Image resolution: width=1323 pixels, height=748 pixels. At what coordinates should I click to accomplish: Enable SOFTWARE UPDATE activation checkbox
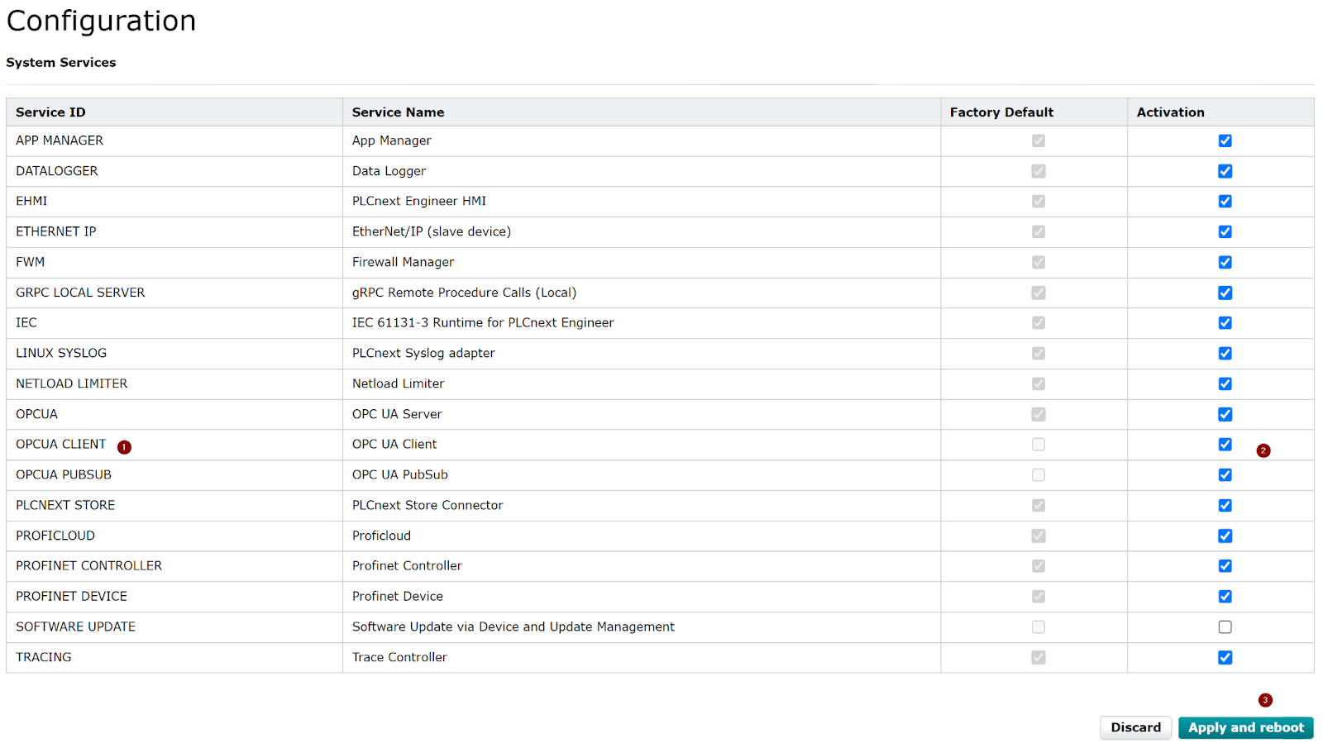pyautogui.click(x=1225, y=627)
